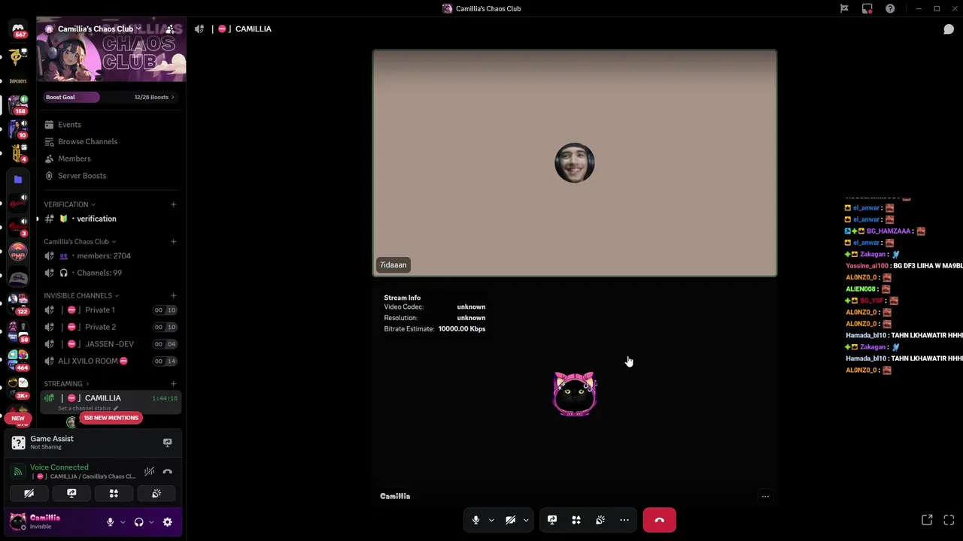Open Camillia user avatar status menu
The width and height of the screenshot is (963, 541).
point(18,521)
